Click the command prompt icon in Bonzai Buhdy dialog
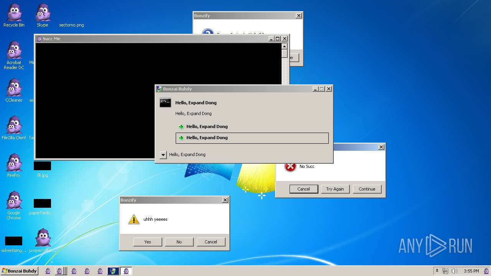Viewport: 491px width, 276px height. [x=165, y=103]
